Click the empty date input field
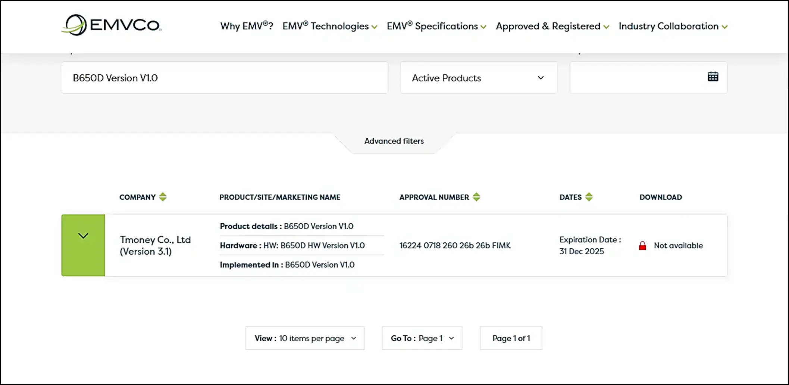Image resolution: width=789 pixels, height=385 pixels. coord(648,78)
